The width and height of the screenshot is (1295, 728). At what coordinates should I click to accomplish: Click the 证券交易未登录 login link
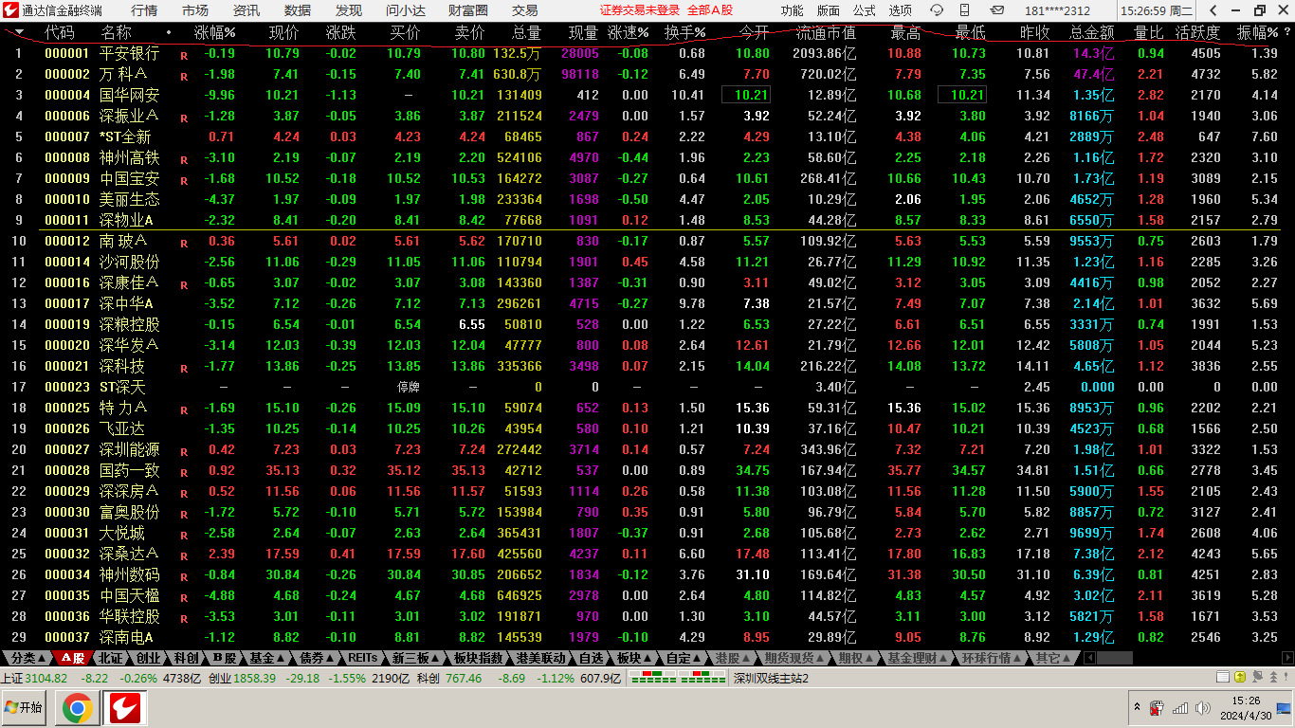(640, 10)
